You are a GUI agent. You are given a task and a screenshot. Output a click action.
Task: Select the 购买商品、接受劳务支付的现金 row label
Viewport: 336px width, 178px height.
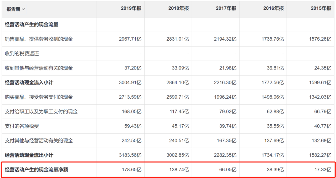pyautogui.click(x=39, y=97)
